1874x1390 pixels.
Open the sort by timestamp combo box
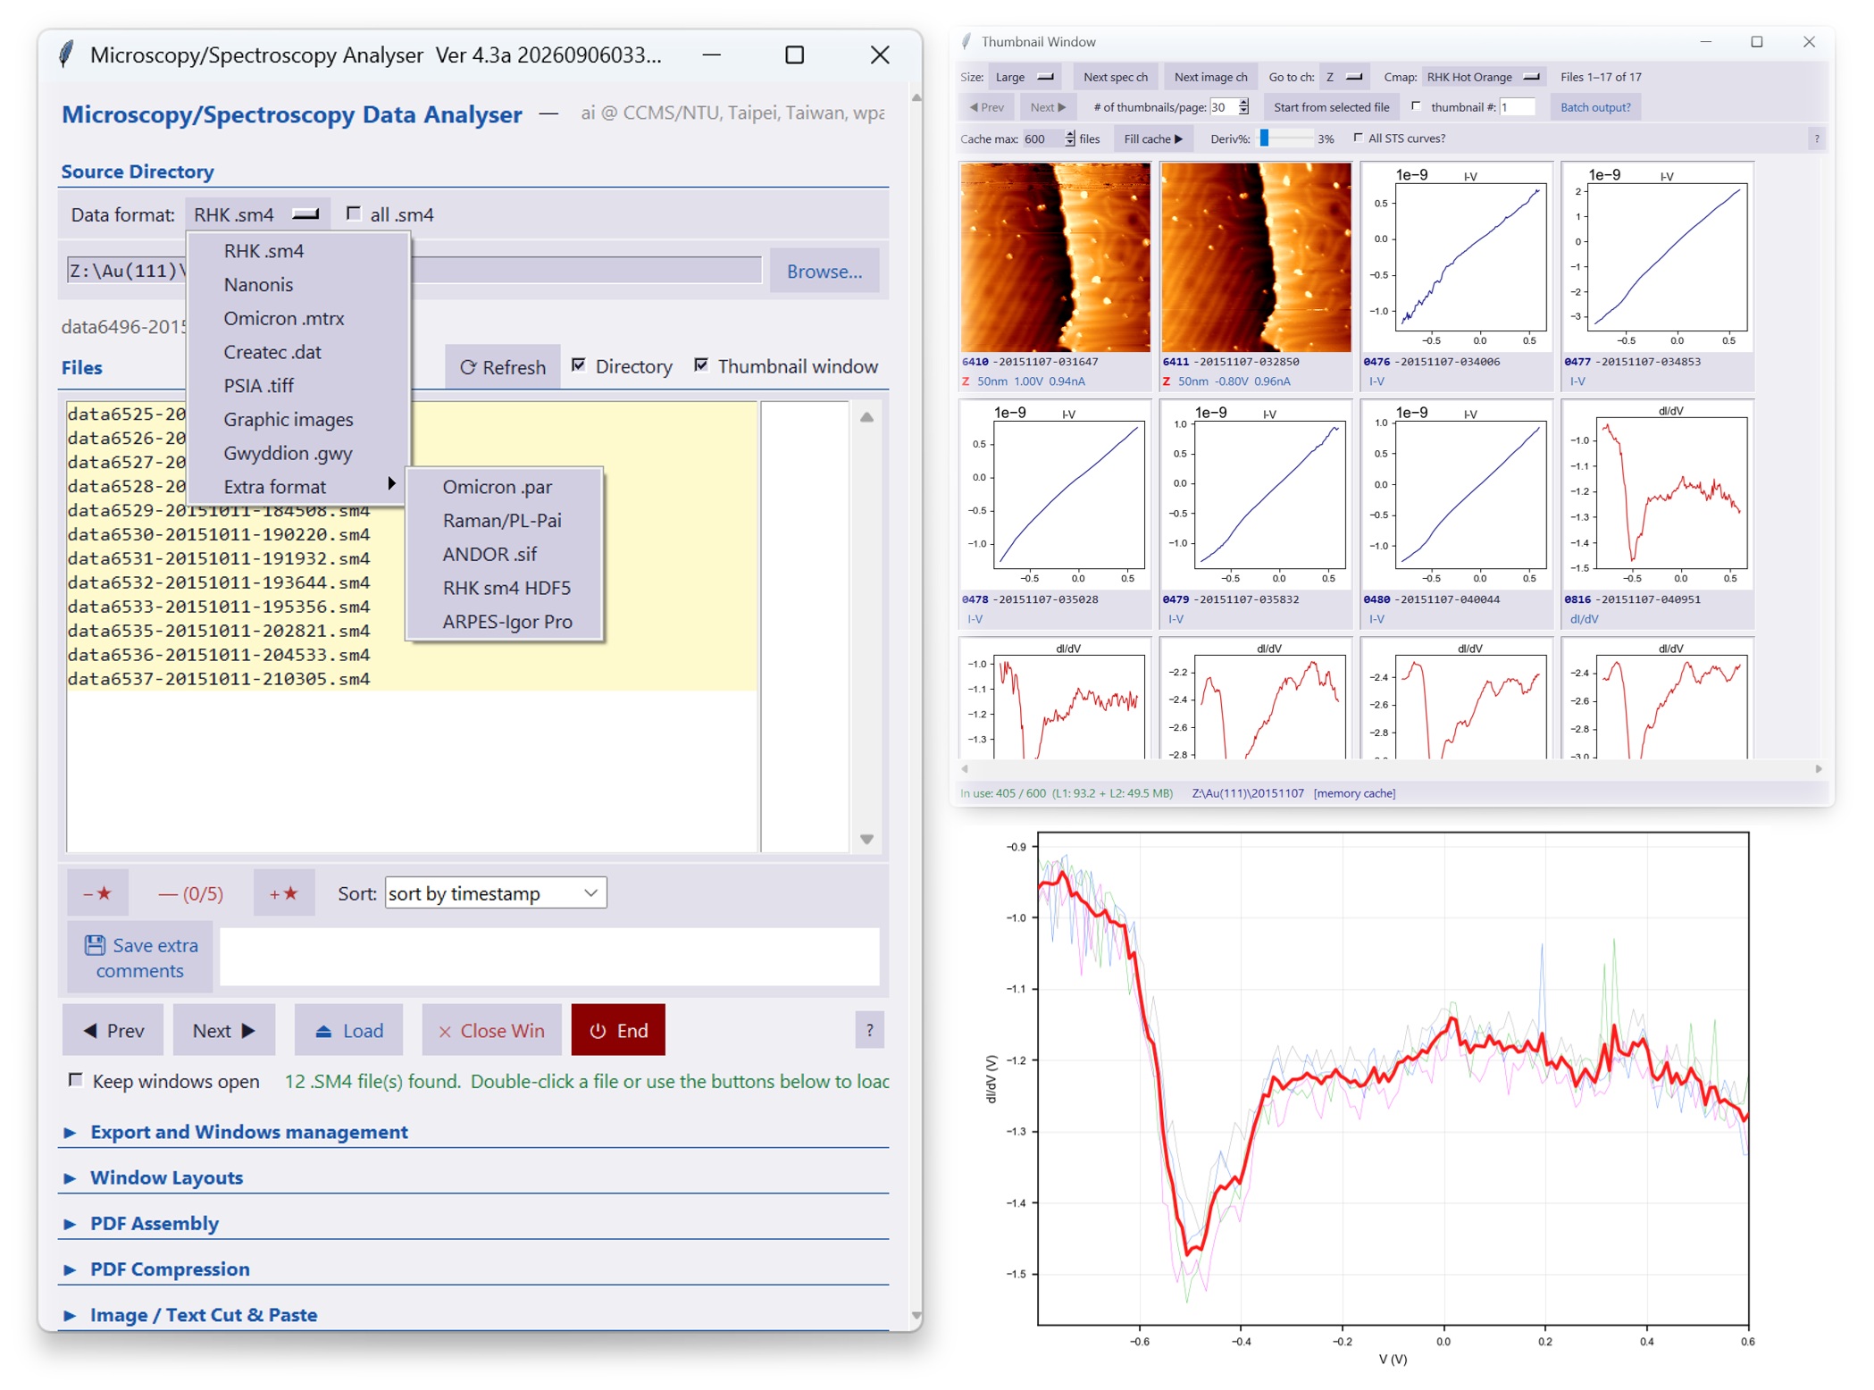(496, 893)
